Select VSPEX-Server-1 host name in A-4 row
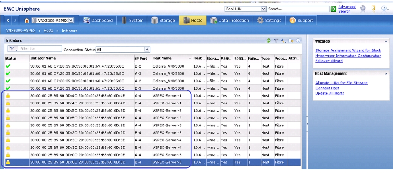 (167, 96)
